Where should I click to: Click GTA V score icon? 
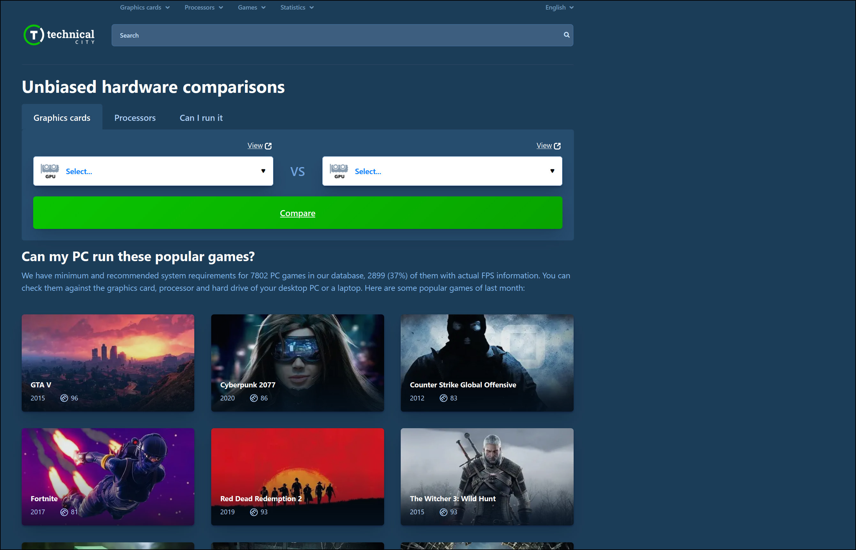[x=64, y=398]
